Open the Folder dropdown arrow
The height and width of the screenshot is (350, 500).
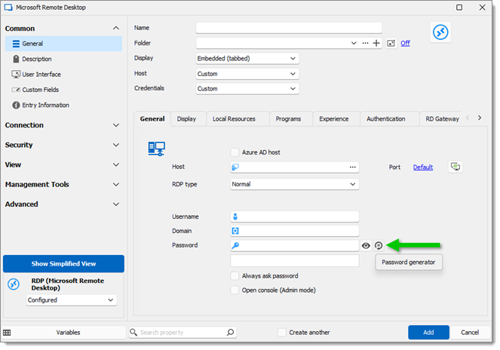tap(353, 43)
